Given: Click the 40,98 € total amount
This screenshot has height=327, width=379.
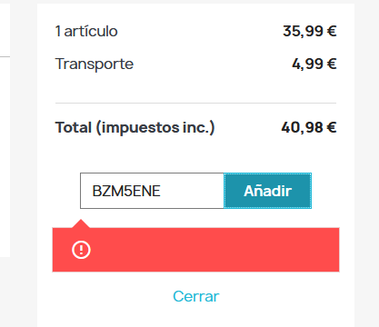Looking at the screenshot, I should (309, 127).
